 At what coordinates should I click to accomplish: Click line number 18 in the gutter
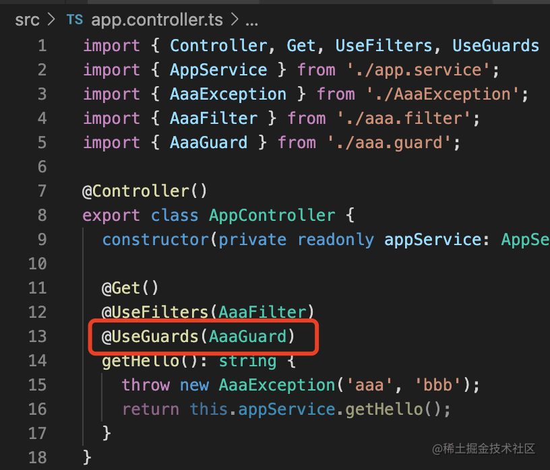pos(38,458)
